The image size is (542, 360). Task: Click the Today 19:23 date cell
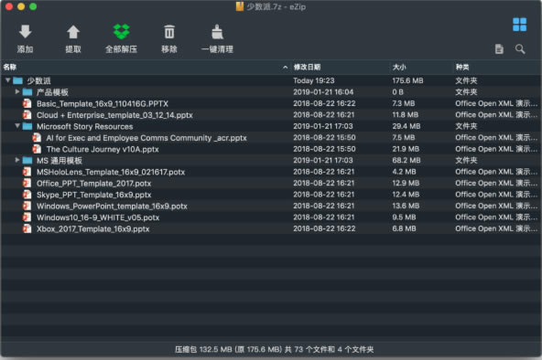314,80
